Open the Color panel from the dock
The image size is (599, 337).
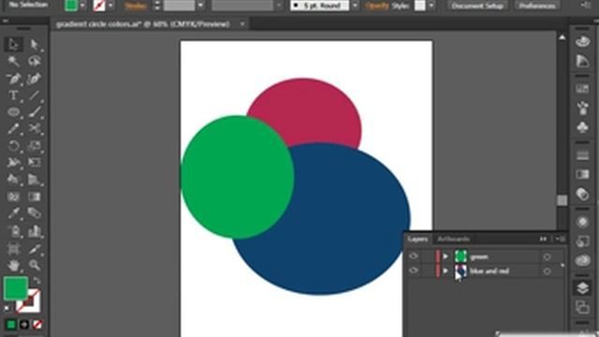(582, 41)
